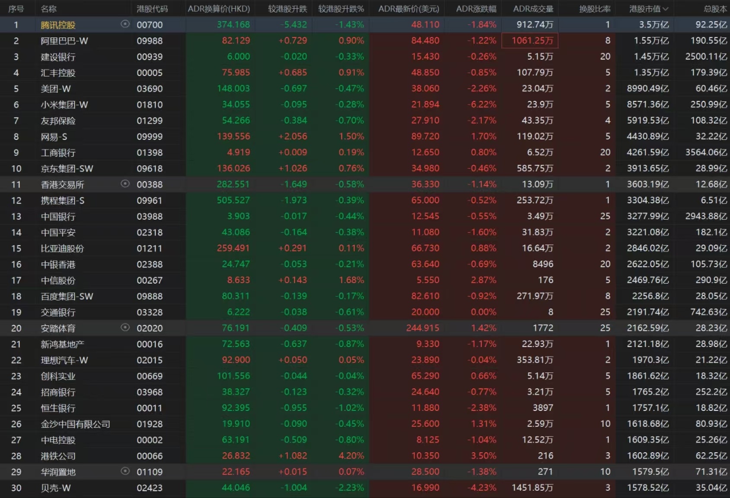
Task: Open the 理想汽车-W stock name
Action: (x=64, y=360)
